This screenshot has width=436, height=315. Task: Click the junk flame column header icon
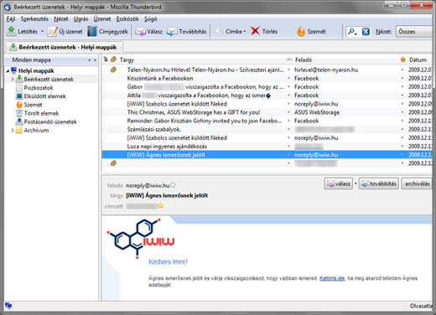(x=402, y=59)
